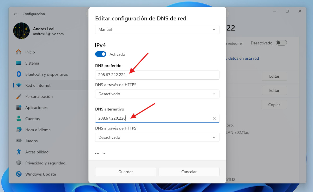Open the Manual DNS mode dropdown
The image size is (313, 192).
pos(157,29)
